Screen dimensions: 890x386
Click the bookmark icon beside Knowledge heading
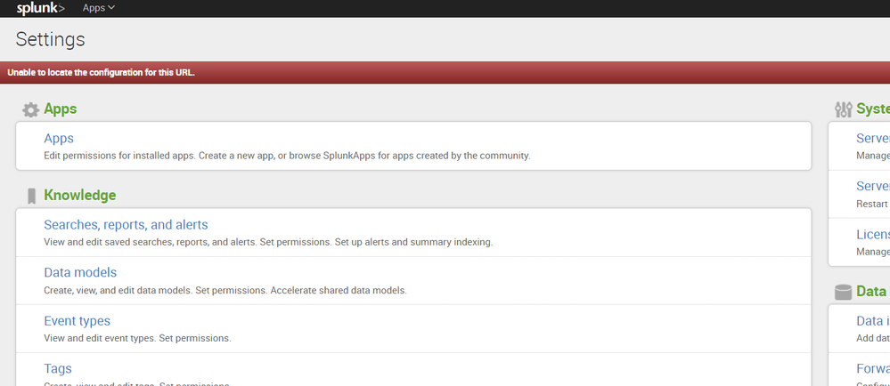pos(31,196)
